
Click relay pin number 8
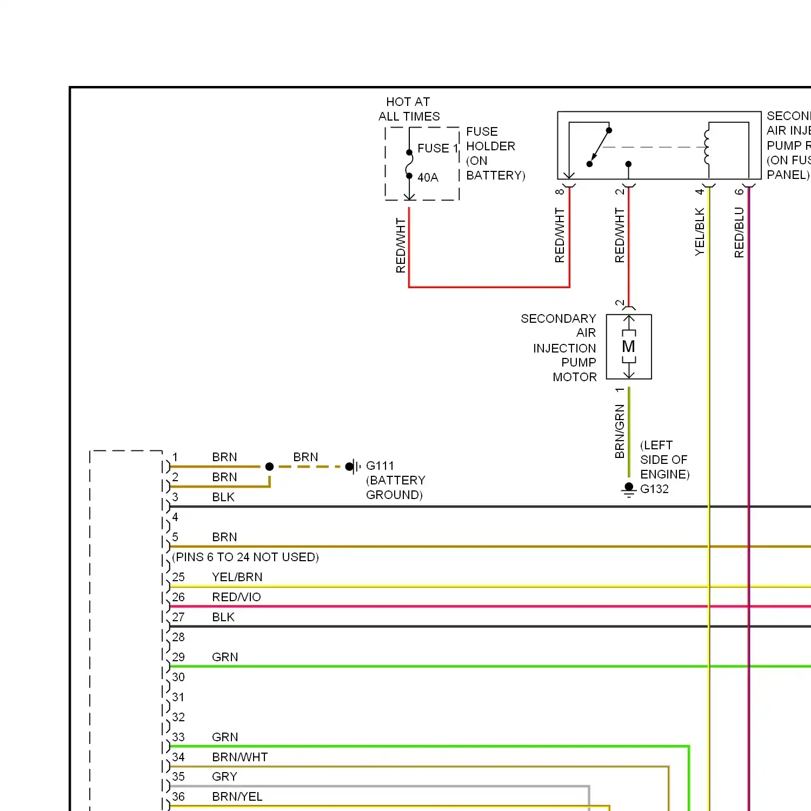click(x=560, y=191)
